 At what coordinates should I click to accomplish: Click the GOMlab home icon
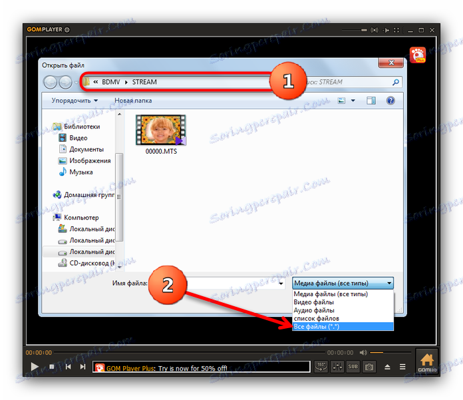click(x=427, y=363)
